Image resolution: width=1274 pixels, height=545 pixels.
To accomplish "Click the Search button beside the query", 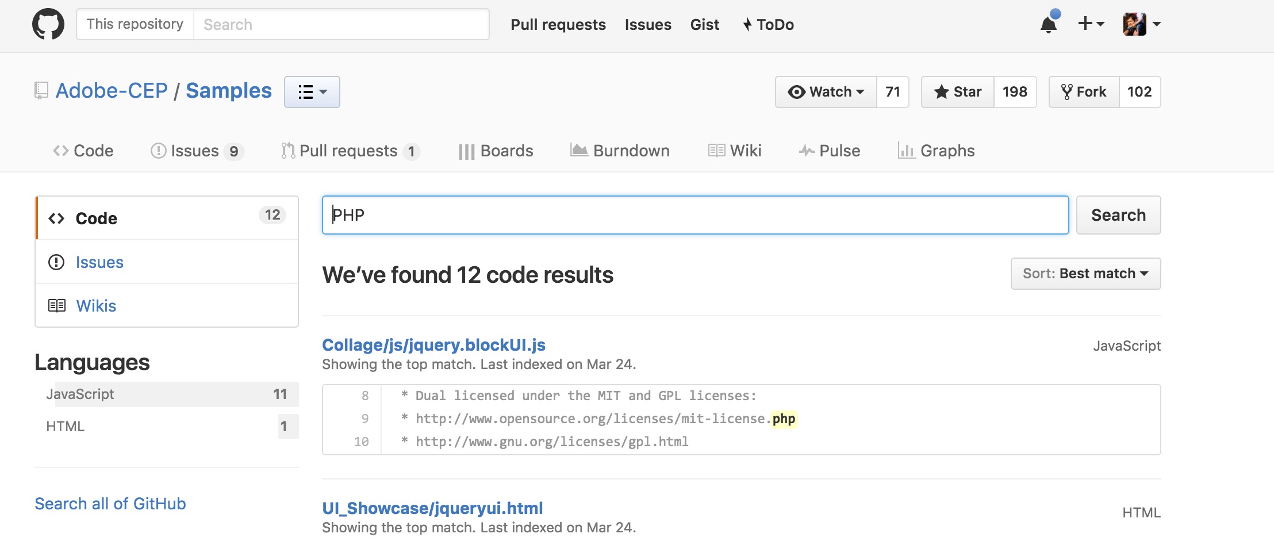I will tap(1118, 215).
